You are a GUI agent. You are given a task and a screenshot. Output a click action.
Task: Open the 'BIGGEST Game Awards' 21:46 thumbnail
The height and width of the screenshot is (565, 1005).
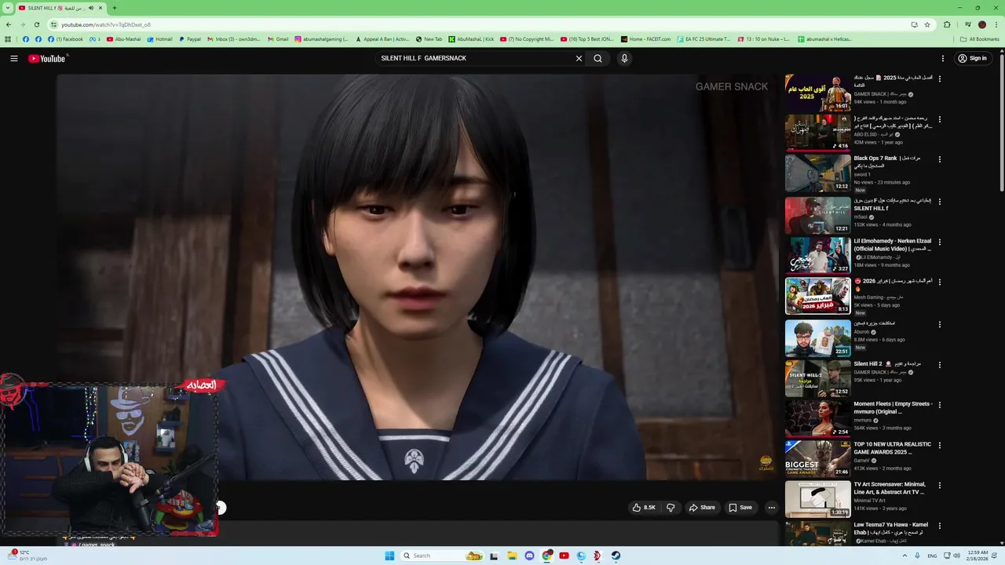tap(817, 459)
